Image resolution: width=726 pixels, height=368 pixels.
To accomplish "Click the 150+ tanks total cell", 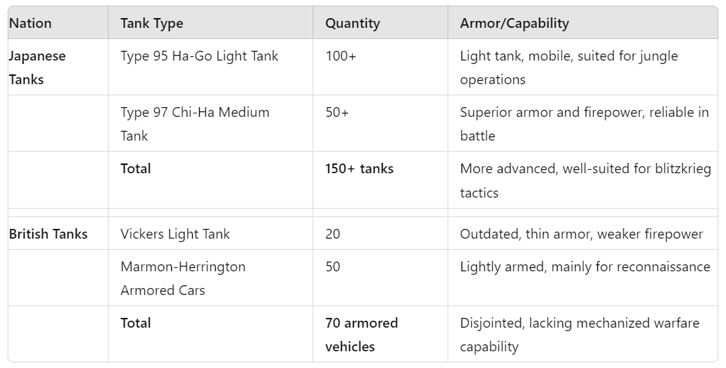I will (380, 180).
